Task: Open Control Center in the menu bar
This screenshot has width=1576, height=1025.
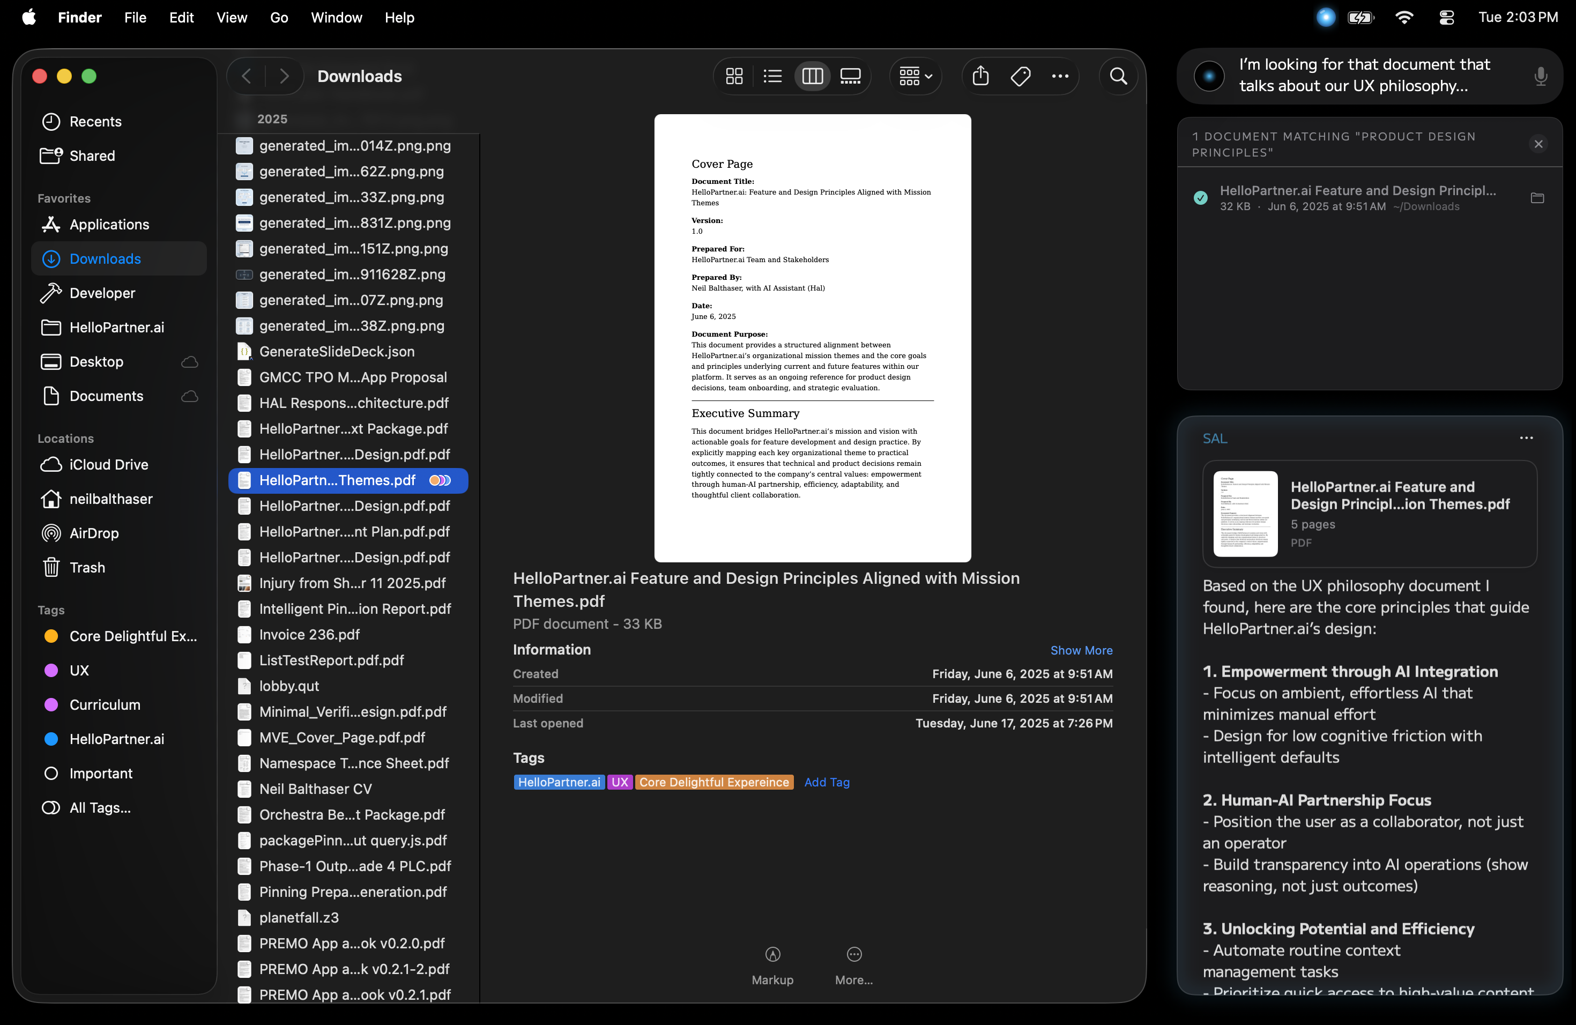Action: (x=1447, y=18)
